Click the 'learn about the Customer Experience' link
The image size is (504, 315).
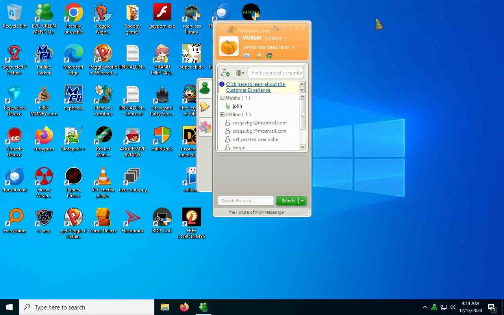(x=256, y=87)
